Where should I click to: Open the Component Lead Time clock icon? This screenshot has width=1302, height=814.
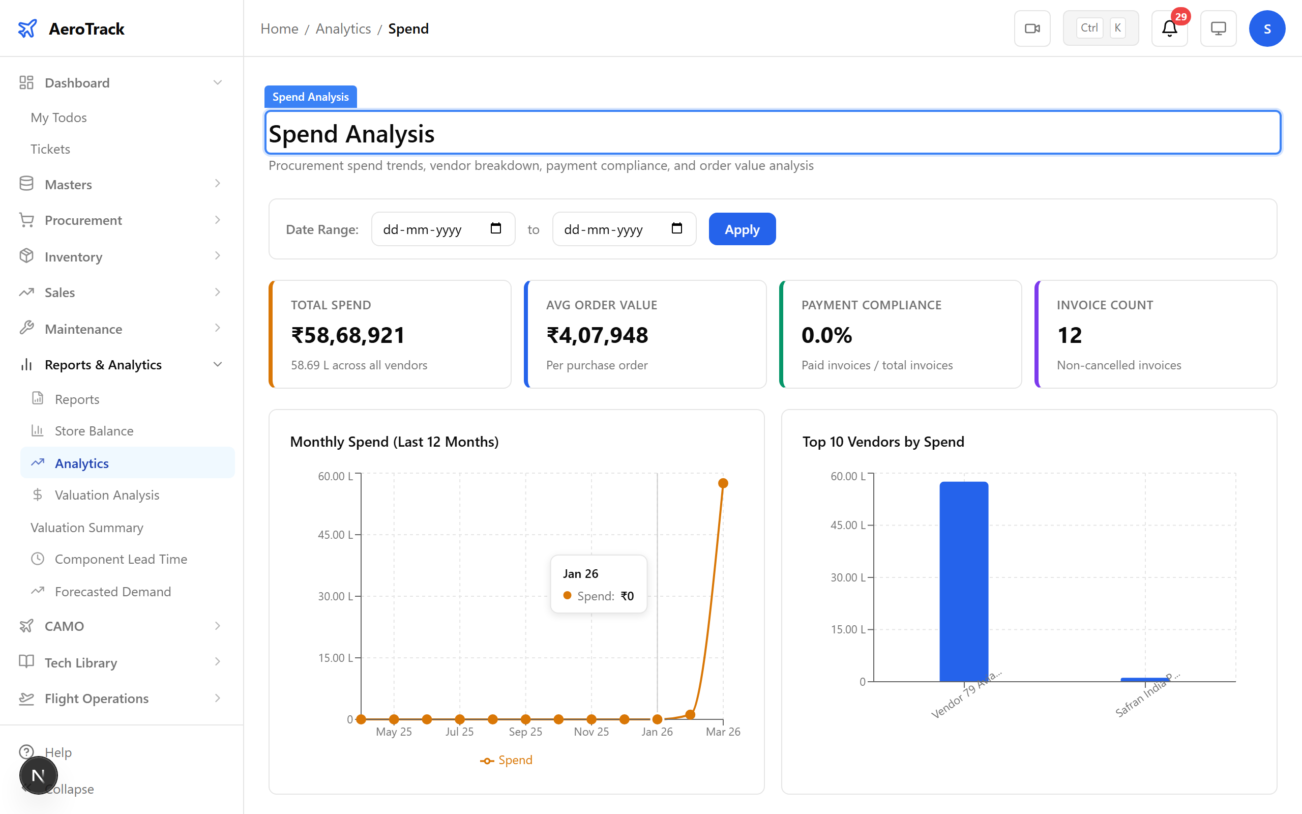coord(38,559)
